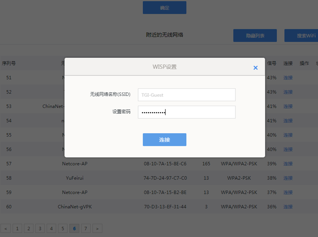This screenshot has width=318, height=237.
Task: Connect to Netcore-AP on channel 13
Action: click(288, 192)
